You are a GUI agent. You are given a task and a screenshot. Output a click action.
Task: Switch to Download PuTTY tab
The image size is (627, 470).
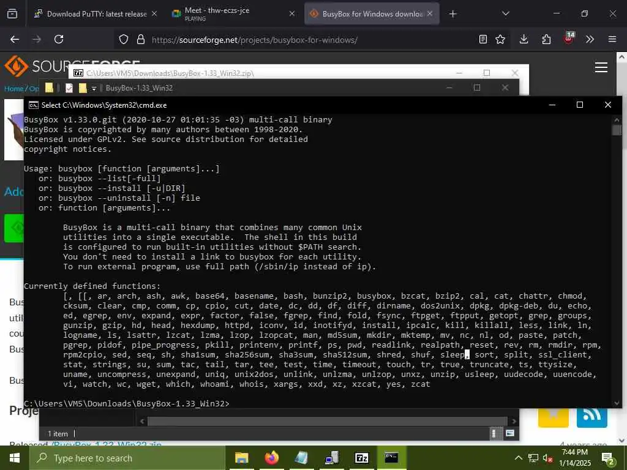point(96,14)
